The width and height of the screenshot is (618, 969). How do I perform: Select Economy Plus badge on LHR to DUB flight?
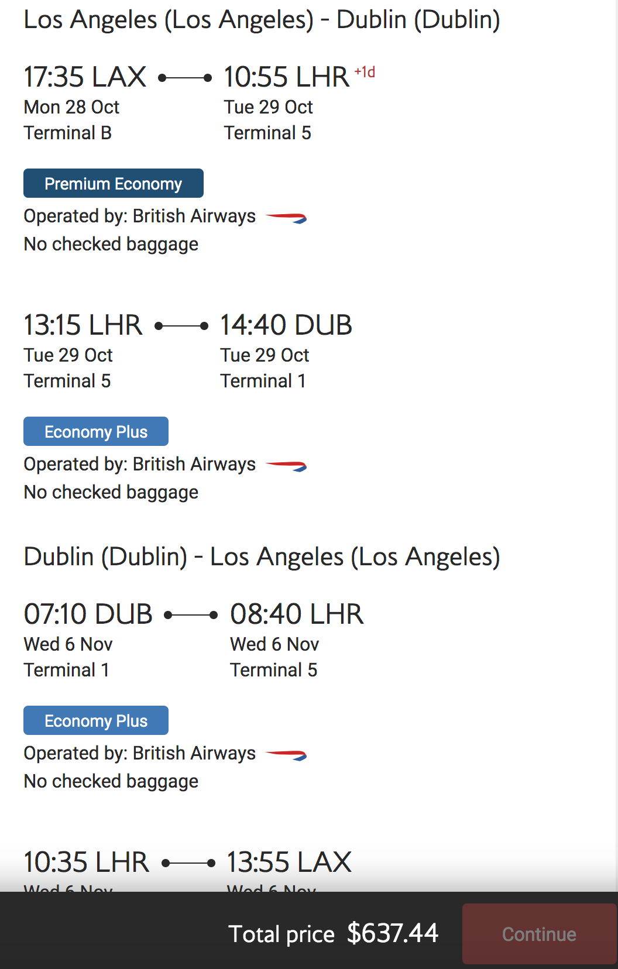click(96, 432)
